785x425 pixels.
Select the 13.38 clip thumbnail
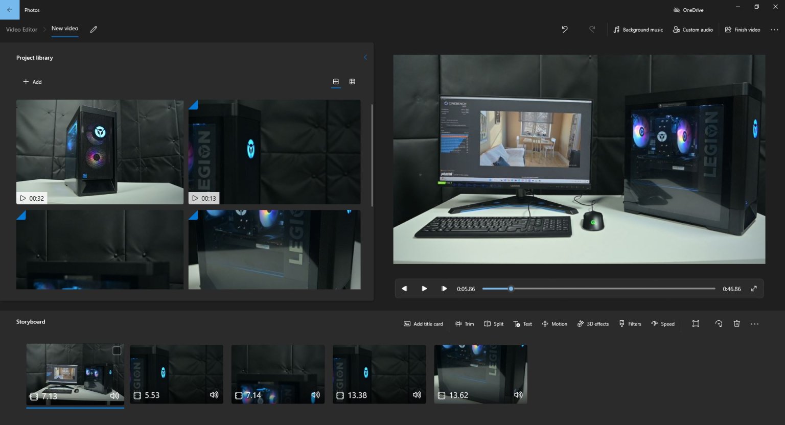pos(379,374)
